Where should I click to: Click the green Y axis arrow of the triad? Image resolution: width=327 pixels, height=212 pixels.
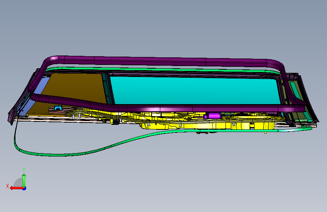click(24, 180)
